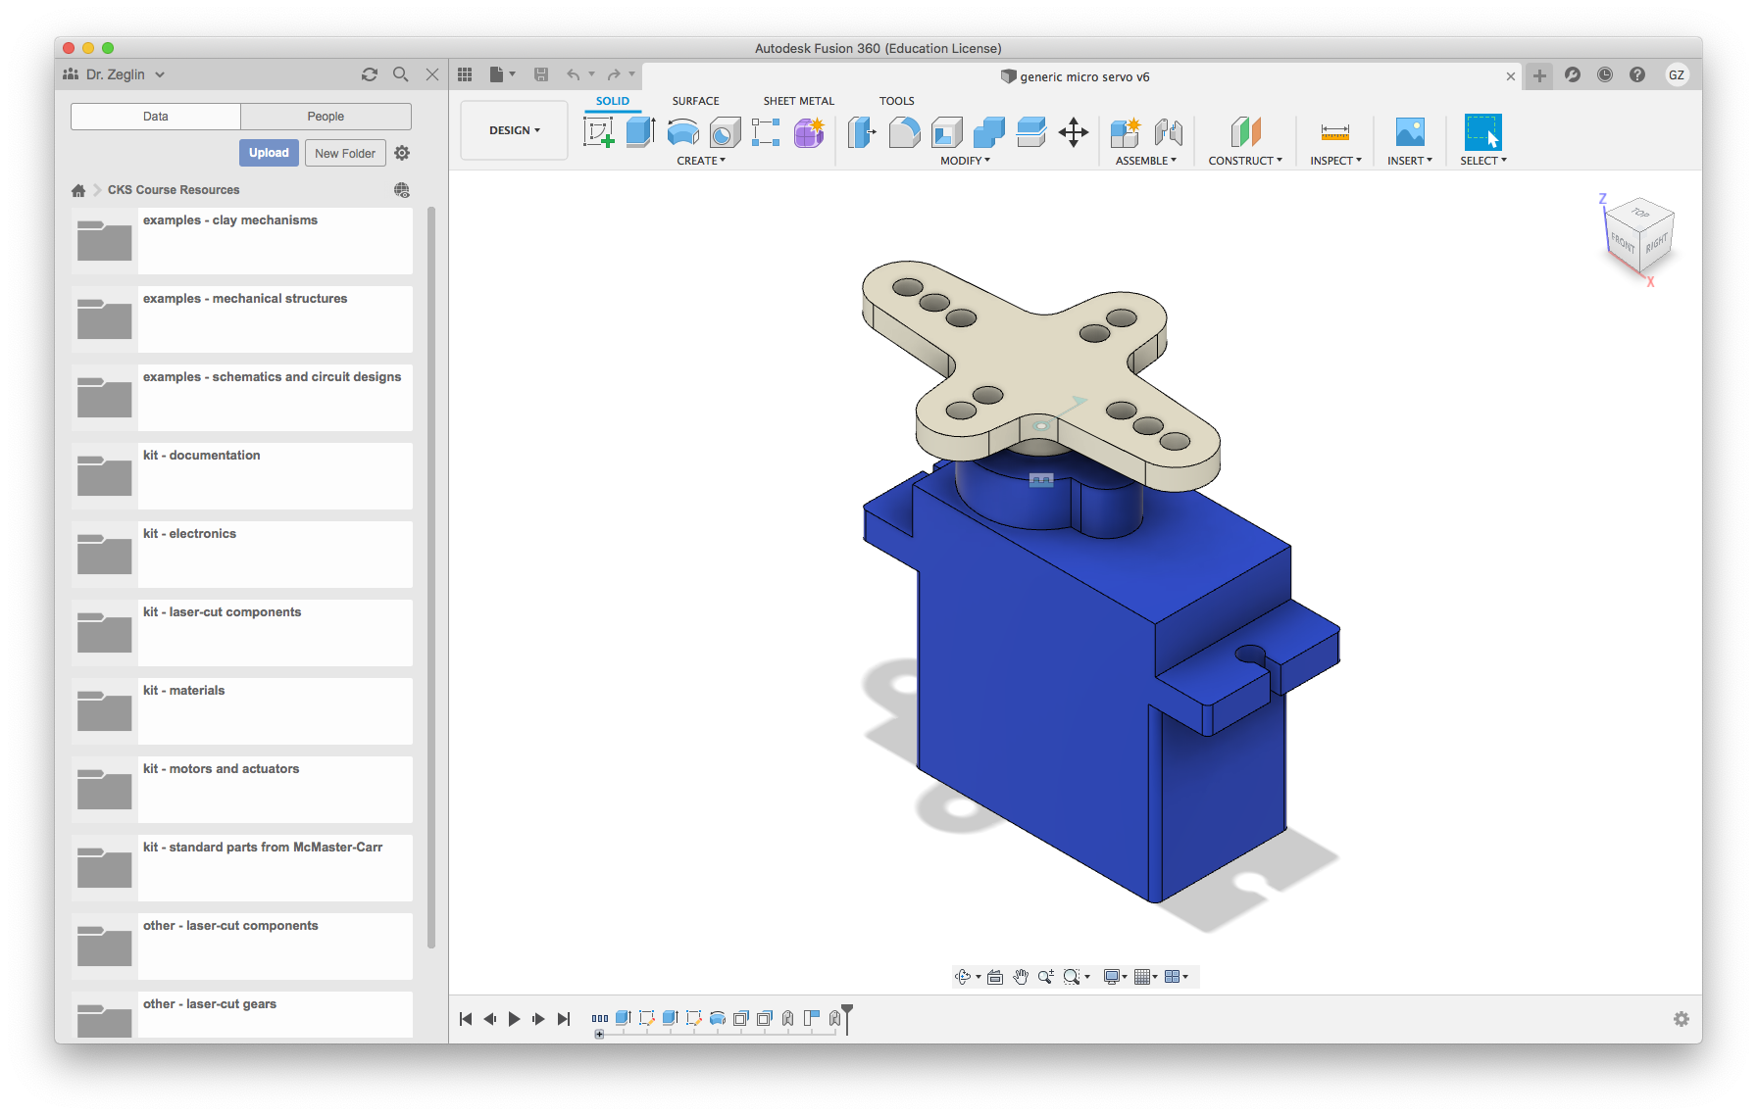The image size is (1757, 1116).
Task: Click the Undo arrow
Action: 574,74
